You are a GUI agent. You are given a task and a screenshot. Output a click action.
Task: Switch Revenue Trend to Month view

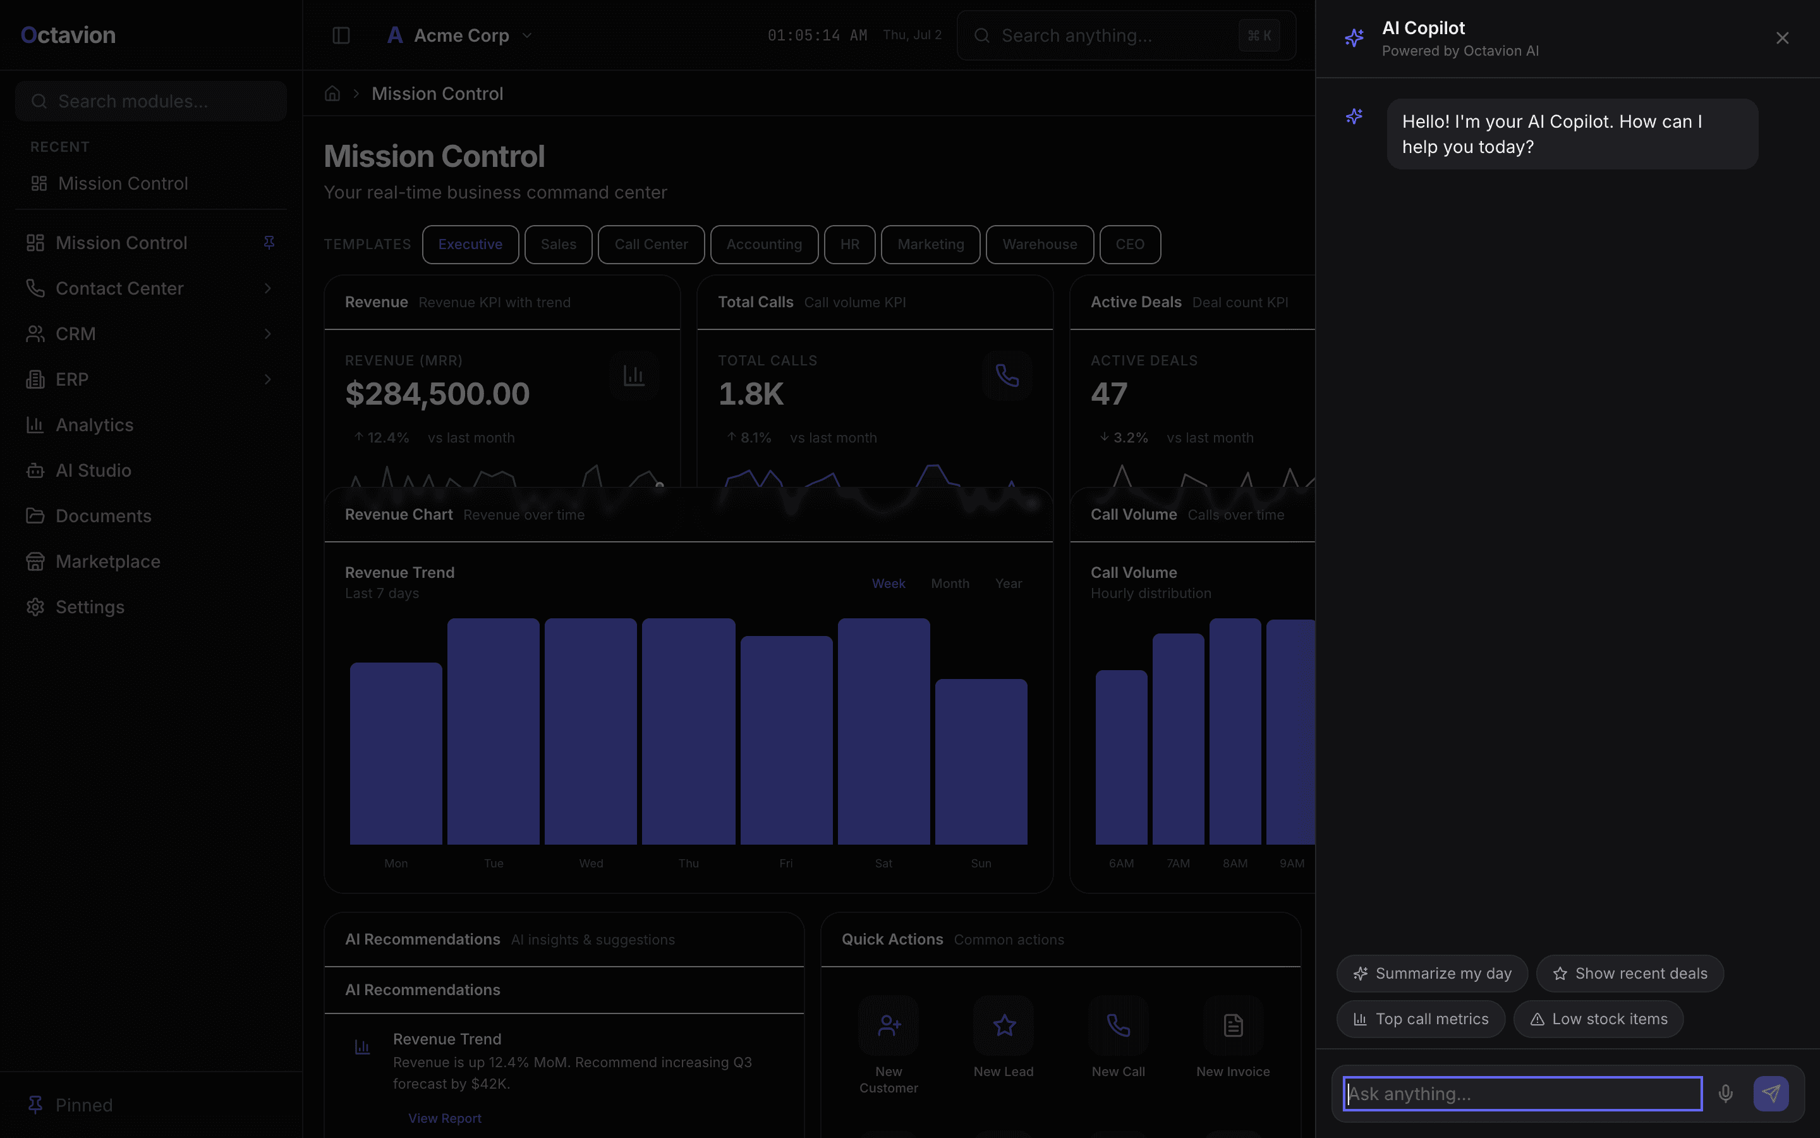(x=950, y=584)
